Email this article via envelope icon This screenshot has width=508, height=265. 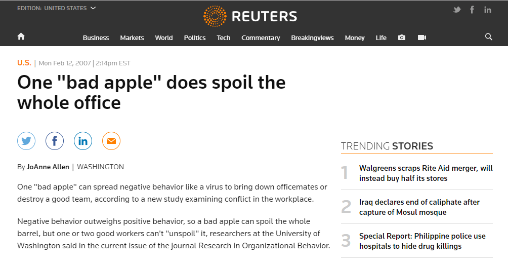(111, 141)
